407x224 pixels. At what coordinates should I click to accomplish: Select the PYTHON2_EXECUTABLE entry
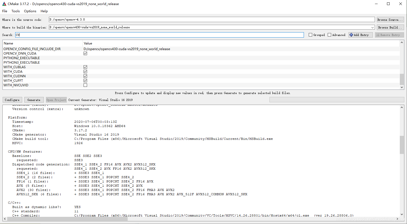(22, 58)
